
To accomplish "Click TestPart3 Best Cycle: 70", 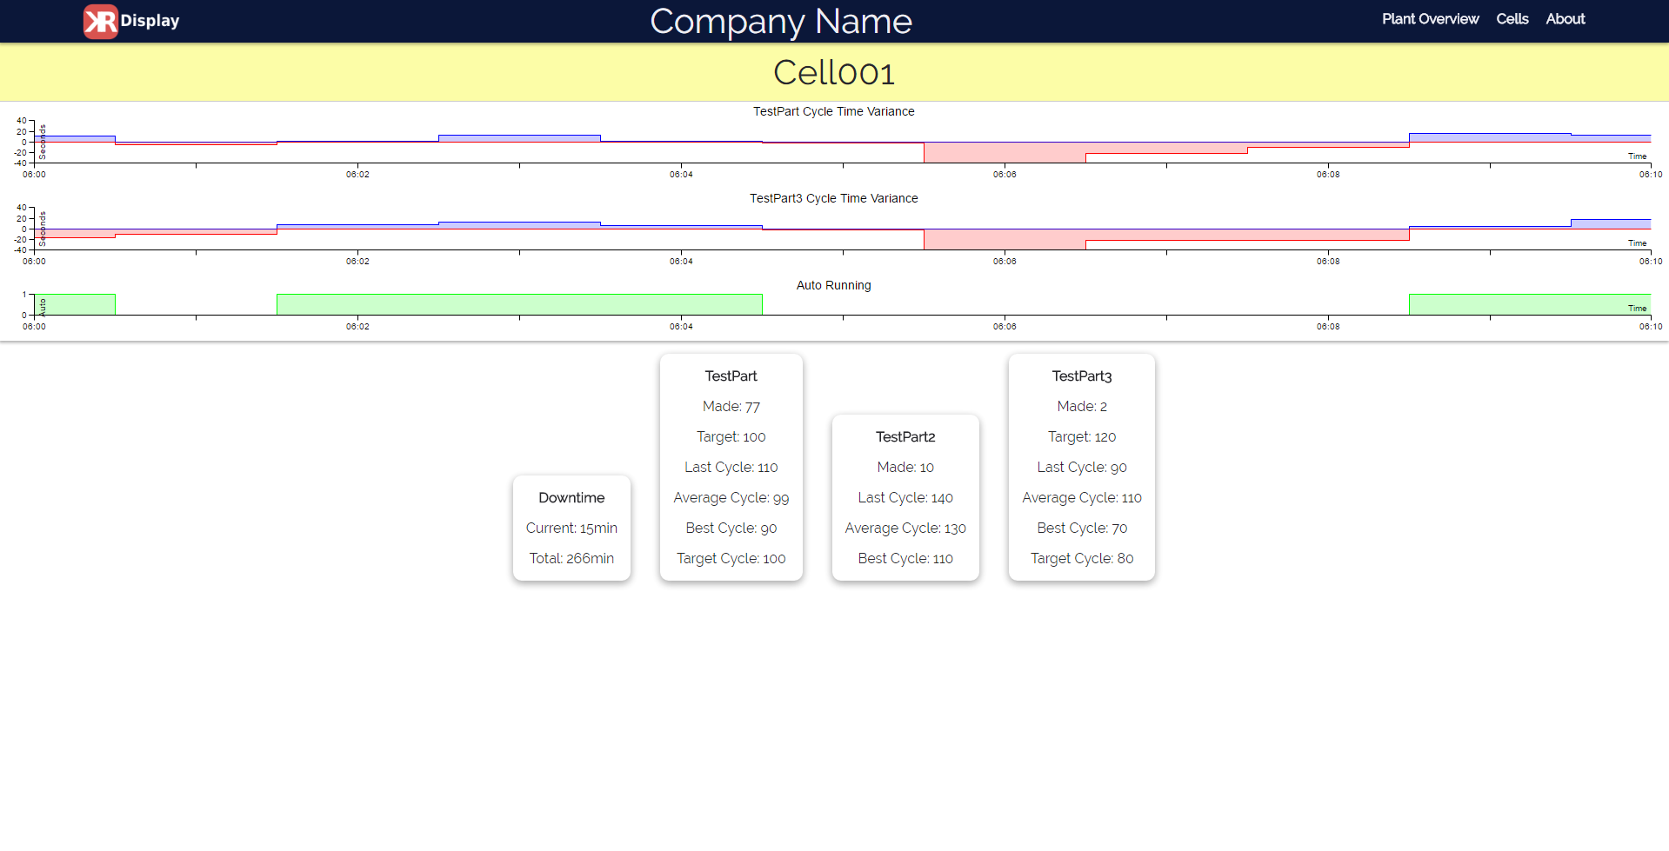I will pos(1082,529).
